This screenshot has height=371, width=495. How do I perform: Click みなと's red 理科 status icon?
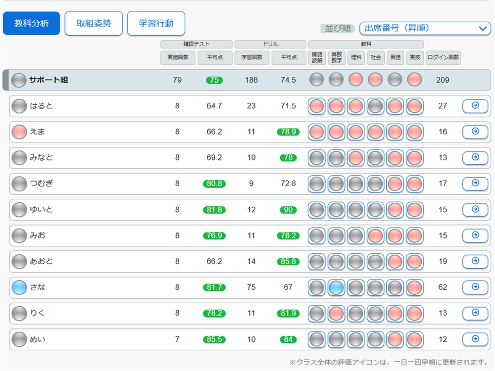coord(356,158)
